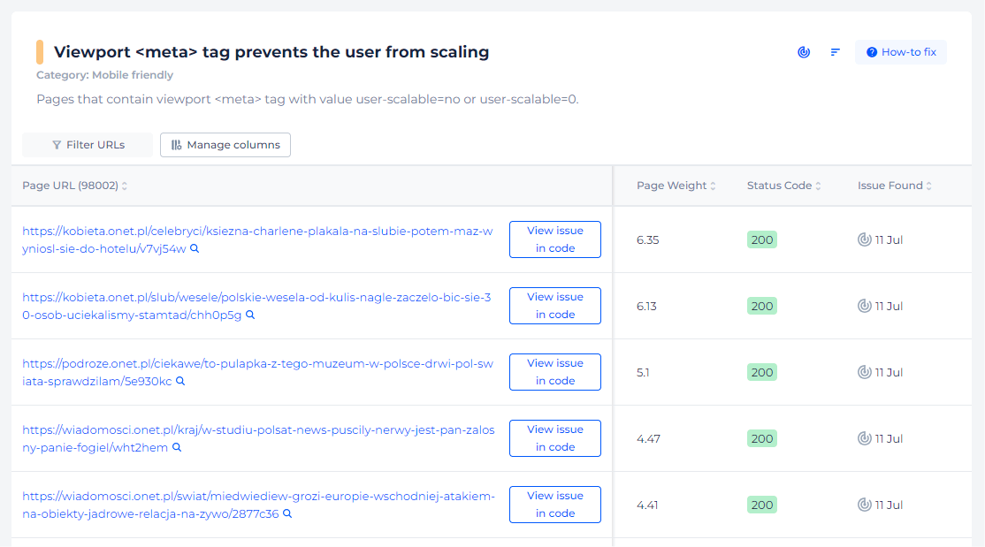The image size is (985, 547).
Task: Click the 200 status badge in 6.13 row
Action: coord(762,306)
